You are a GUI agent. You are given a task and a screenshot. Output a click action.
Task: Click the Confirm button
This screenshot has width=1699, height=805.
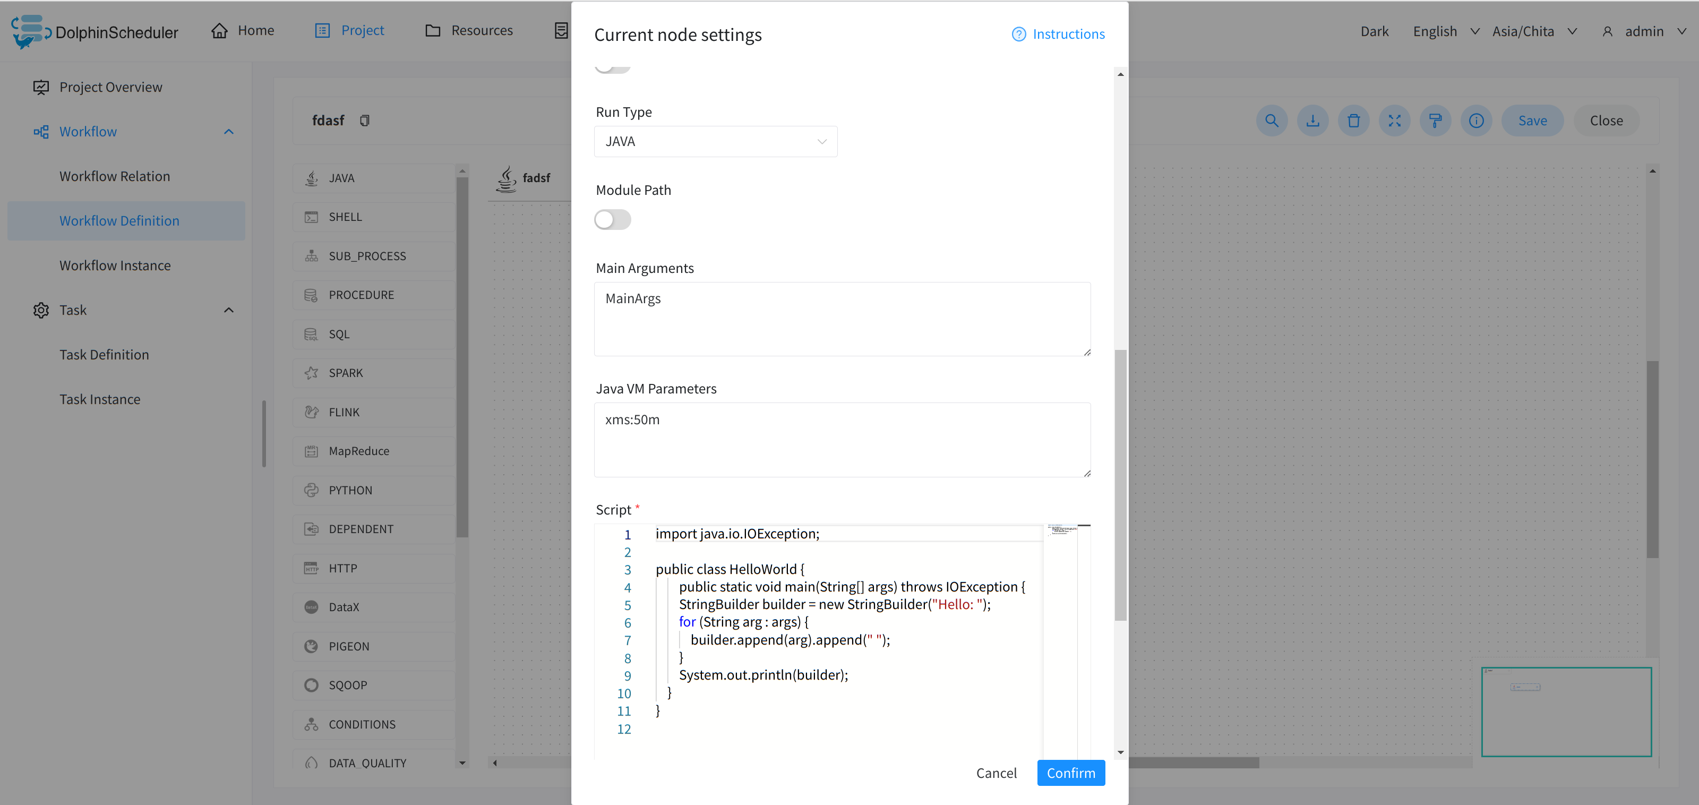[1070, 773]
